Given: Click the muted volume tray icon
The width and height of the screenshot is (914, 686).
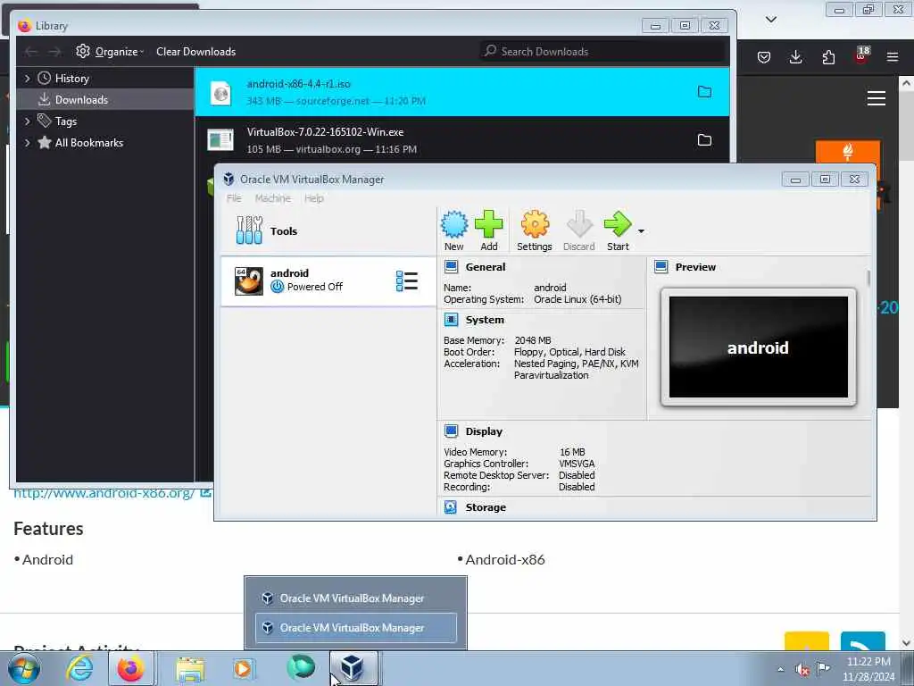Looking at the screenshot, I should 802,670.
